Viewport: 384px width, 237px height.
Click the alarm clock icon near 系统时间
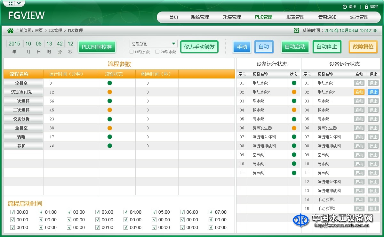click(296, 30)
